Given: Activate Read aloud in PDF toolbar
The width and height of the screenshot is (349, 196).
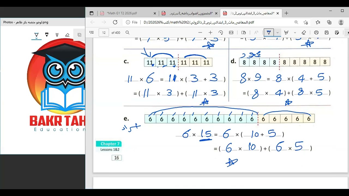Looking at the screenshot, I should click(x=256, y=32).
